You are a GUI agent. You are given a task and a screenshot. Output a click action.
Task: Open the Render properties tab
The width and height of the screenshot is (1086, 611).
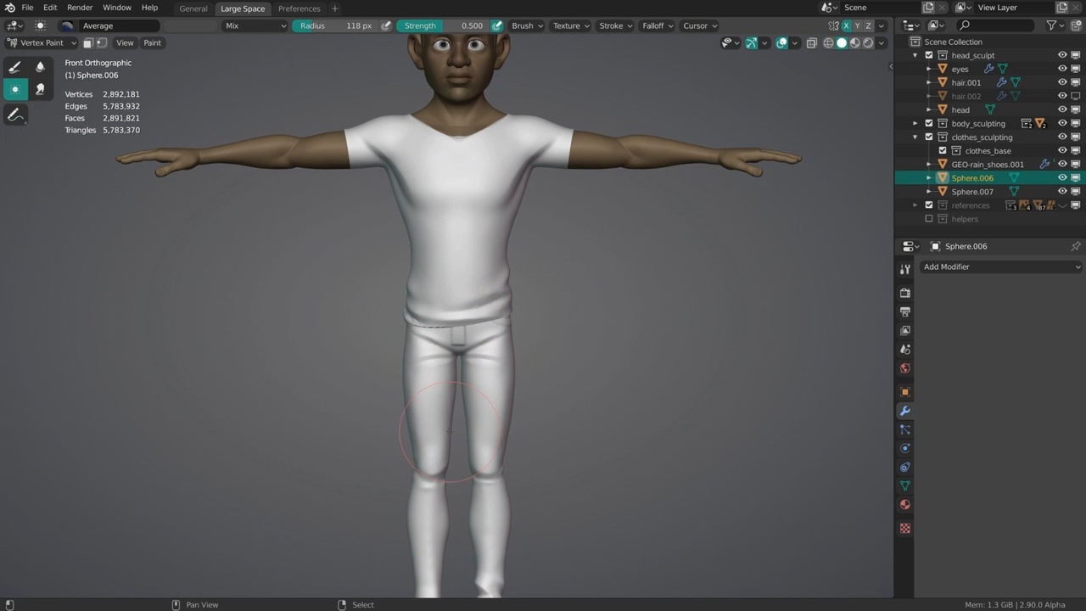pos(905,293)
